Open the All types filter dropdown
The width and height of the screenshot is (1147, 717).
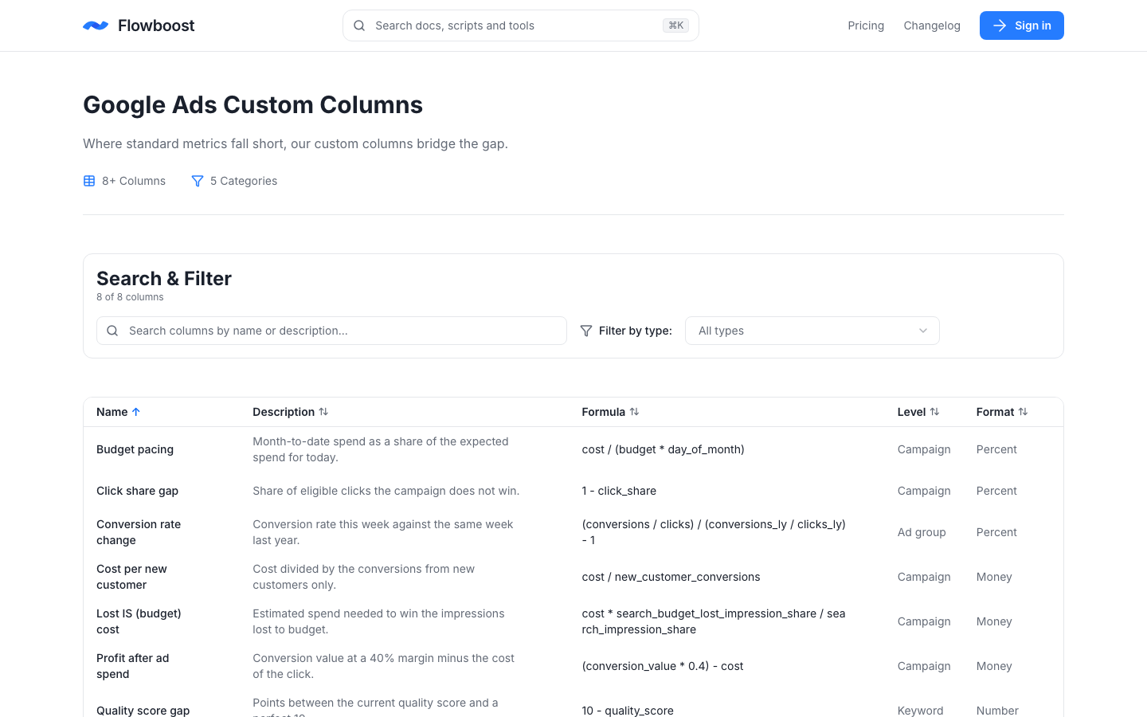tap(812, 331)
